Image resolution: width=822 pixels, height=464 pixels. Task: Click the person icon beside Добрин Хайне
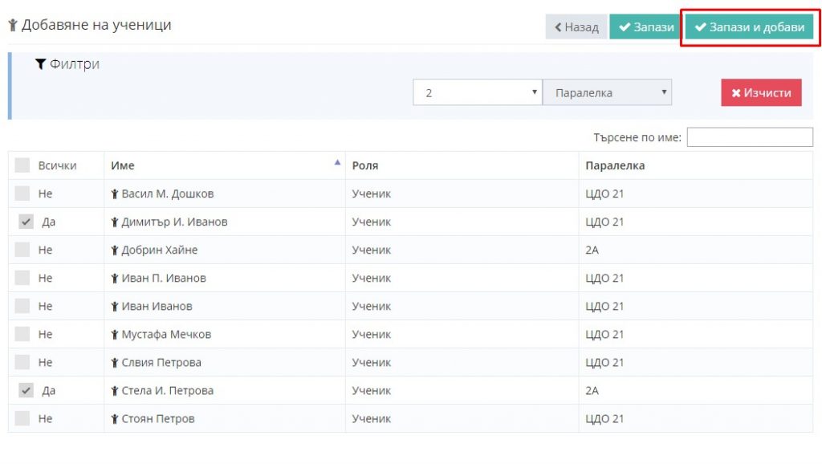pos(114,250)
